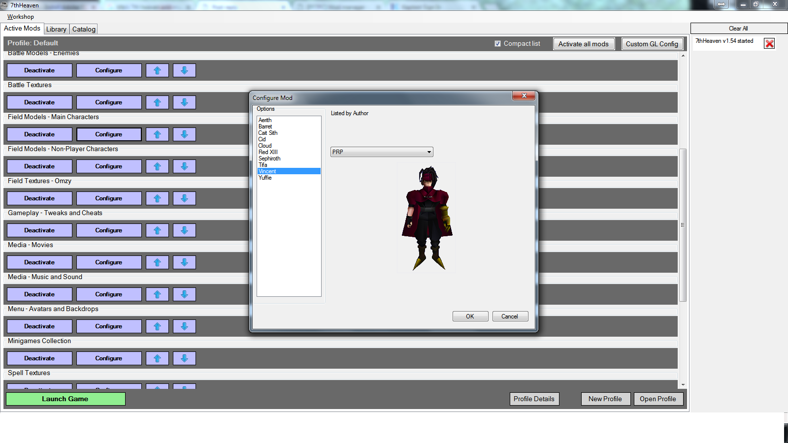
Task: Switch to the Active Mods tab
Action: pos(22,29)
